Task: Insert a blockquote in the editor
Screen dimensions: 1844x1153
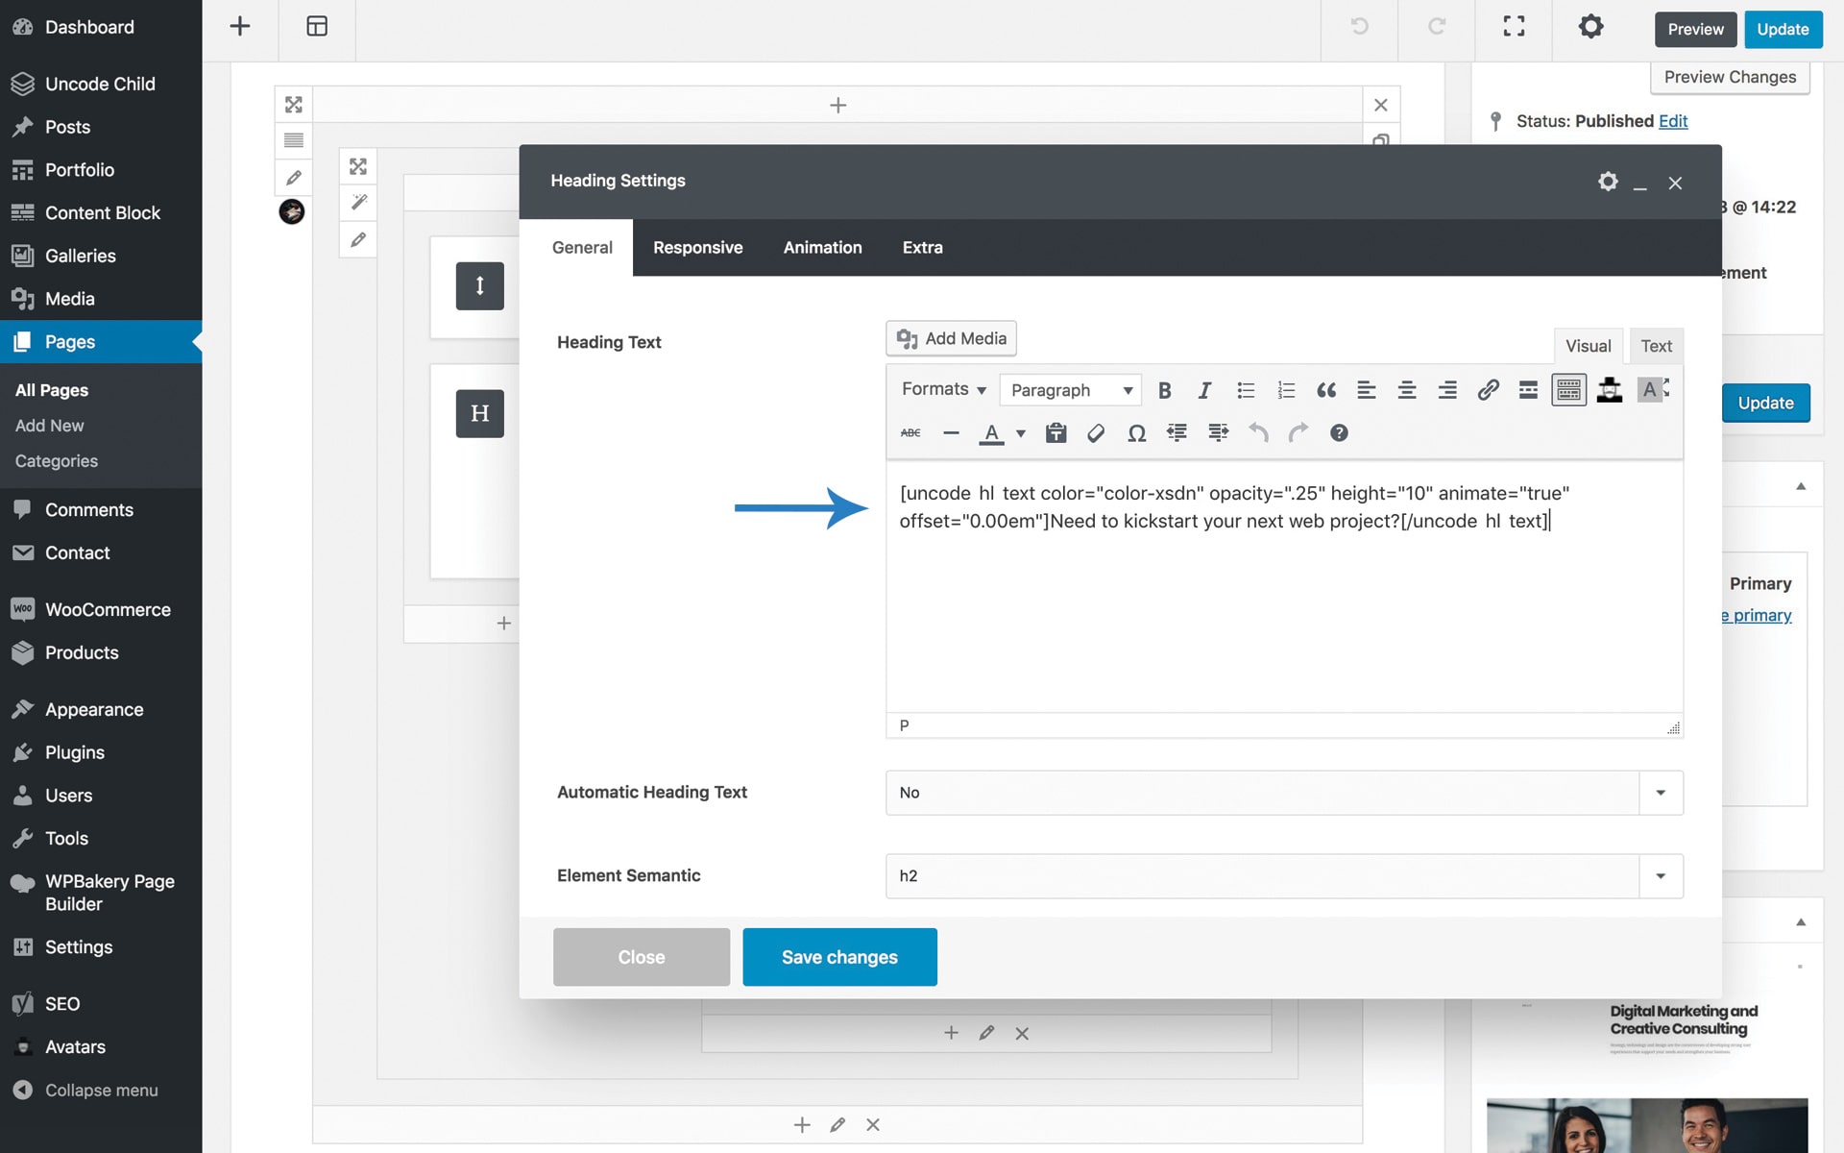Action: click(1326, 390)
